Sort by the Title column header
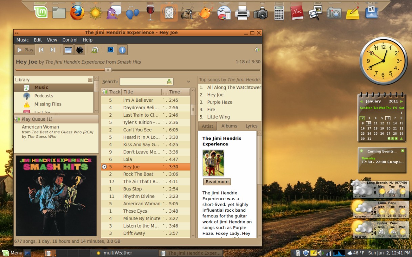The height and width of the screenshot is (257, 412). 141,92
